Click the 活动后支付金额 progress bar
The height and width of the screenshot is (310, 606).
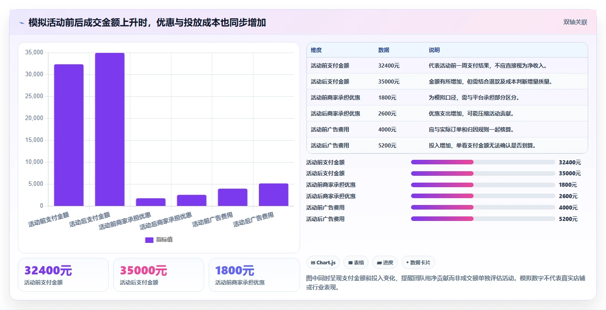point(483,173)
